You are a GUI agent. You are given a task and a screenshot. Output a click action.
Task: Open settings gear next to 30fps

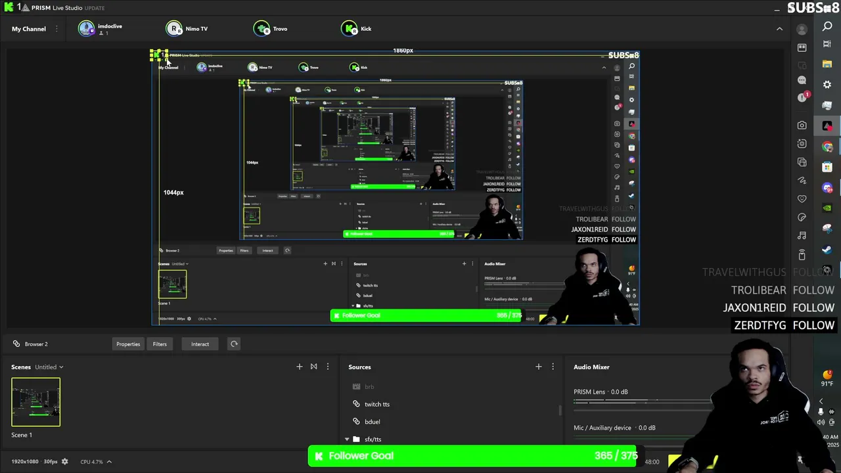[64, 462]
